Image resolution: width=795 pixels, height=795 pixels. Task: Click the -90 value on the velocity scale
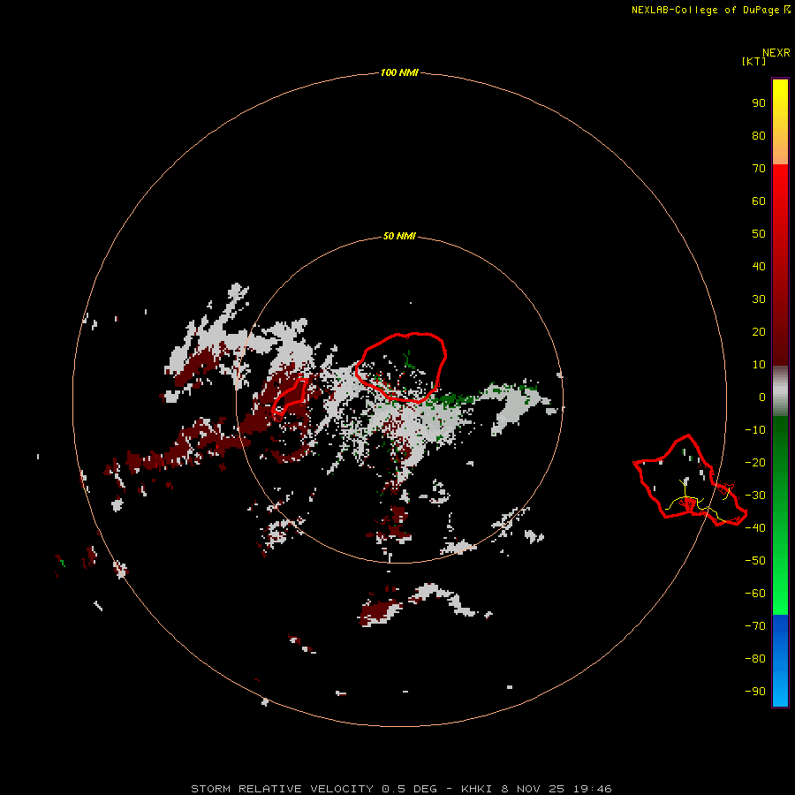755,692
